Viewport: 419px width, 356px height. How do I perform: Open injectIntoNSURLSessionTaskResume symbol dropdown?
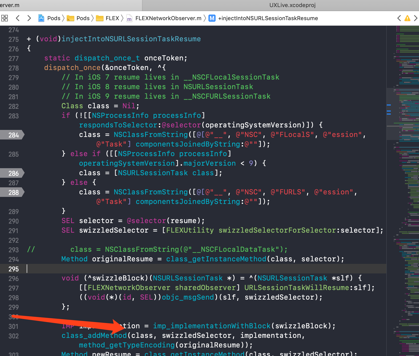[268, 18]
